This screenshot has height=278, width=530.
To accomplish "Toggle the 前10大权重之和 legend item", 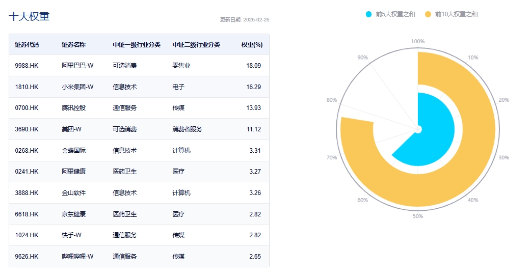I will click(x=451, y=14).
